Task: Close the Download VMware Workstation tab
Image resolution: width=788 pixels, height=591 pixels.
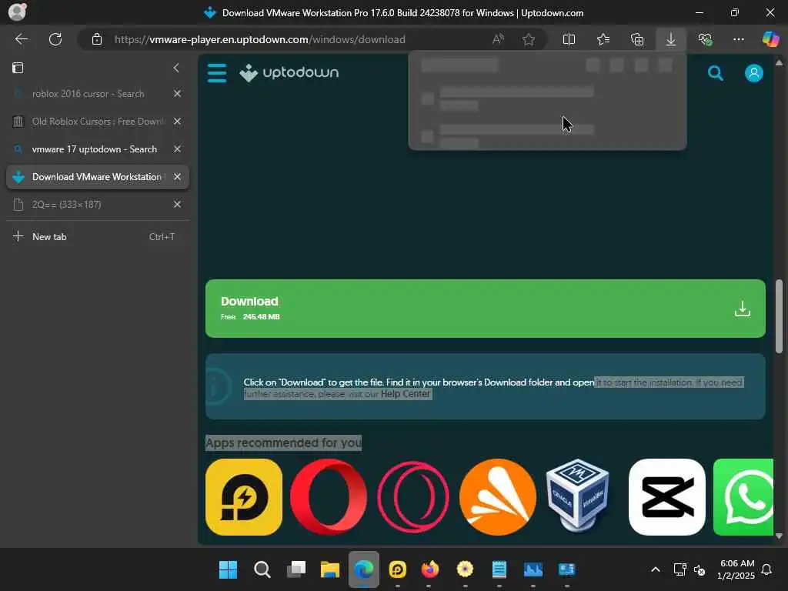Action: click(x=177, y=177)
